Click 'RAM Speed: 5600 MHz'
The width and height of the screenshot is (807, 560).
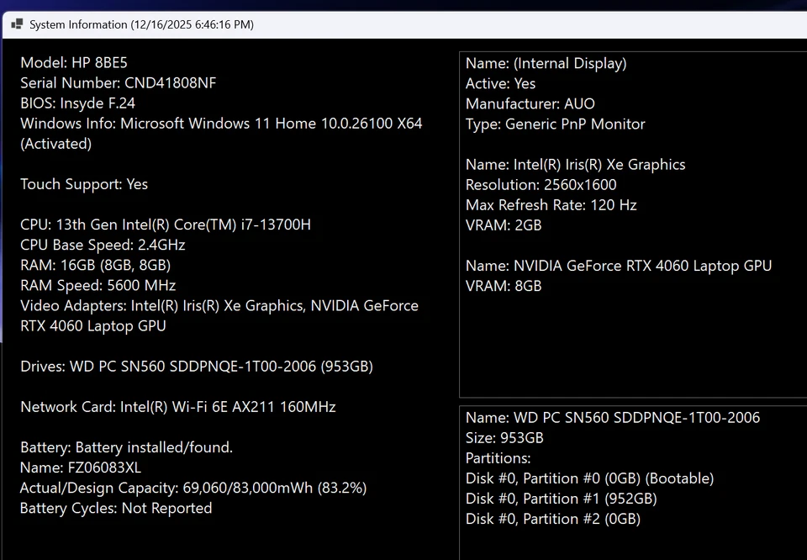click(x=98, y=286)
